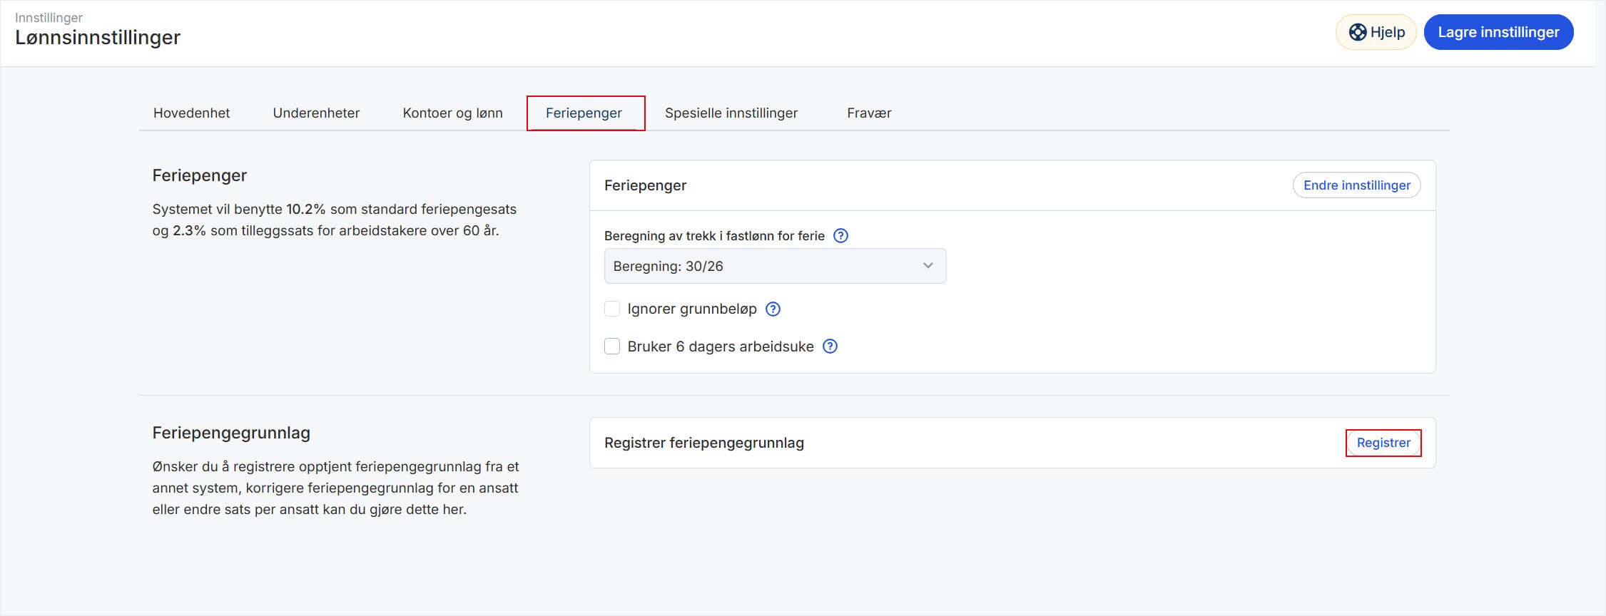Open the Underenheter tab
The height and width of the screenshot is (616, 1606).
[x=316, y=113]
